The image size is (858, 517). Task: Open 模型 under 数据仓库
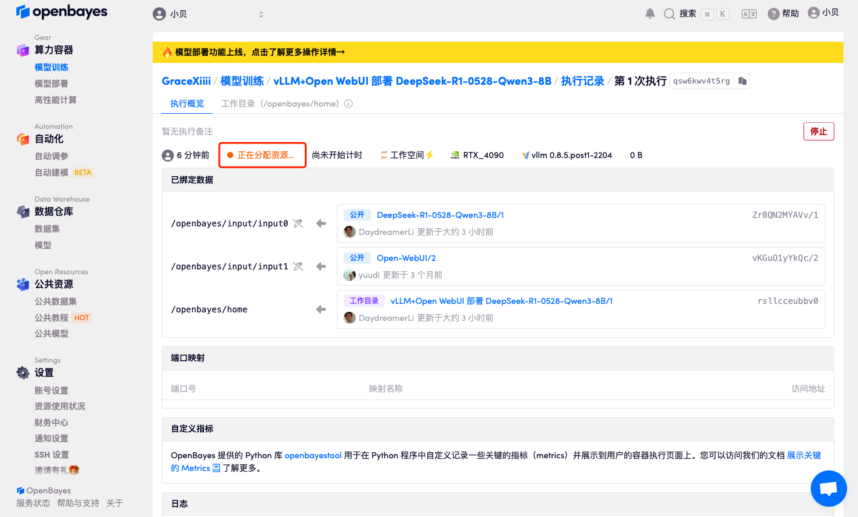tap(43, 245)
